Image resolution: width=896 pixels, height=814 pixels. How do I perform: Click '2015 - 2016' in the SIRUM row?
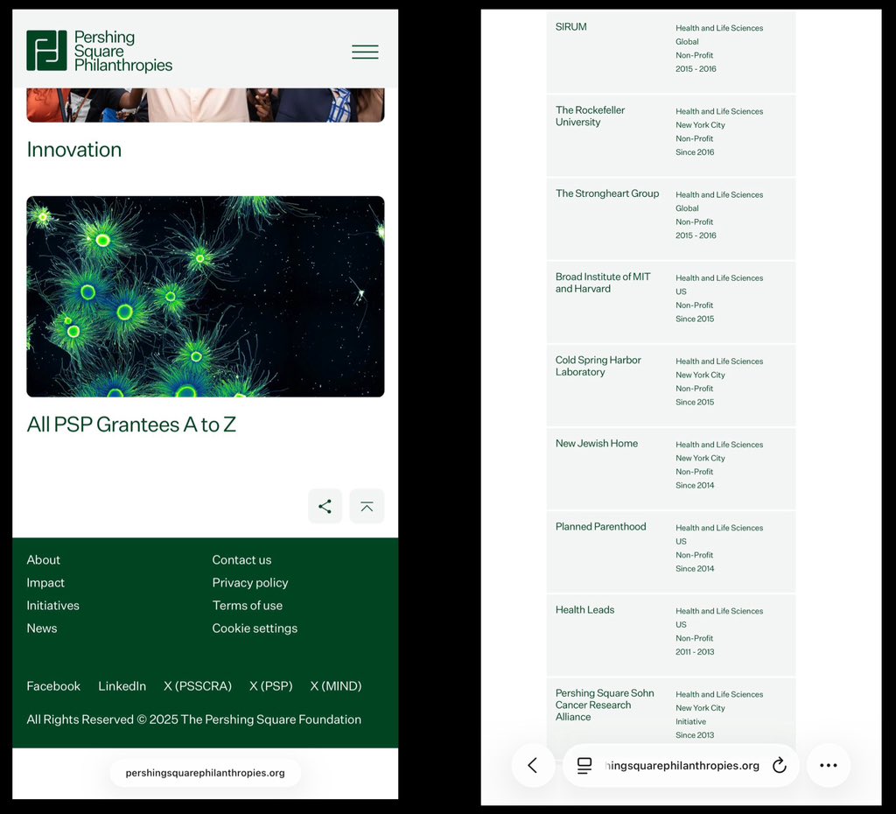click(696, 68)
